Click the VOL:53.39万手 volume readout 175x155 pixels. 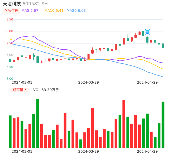click(x=46, y=90)
